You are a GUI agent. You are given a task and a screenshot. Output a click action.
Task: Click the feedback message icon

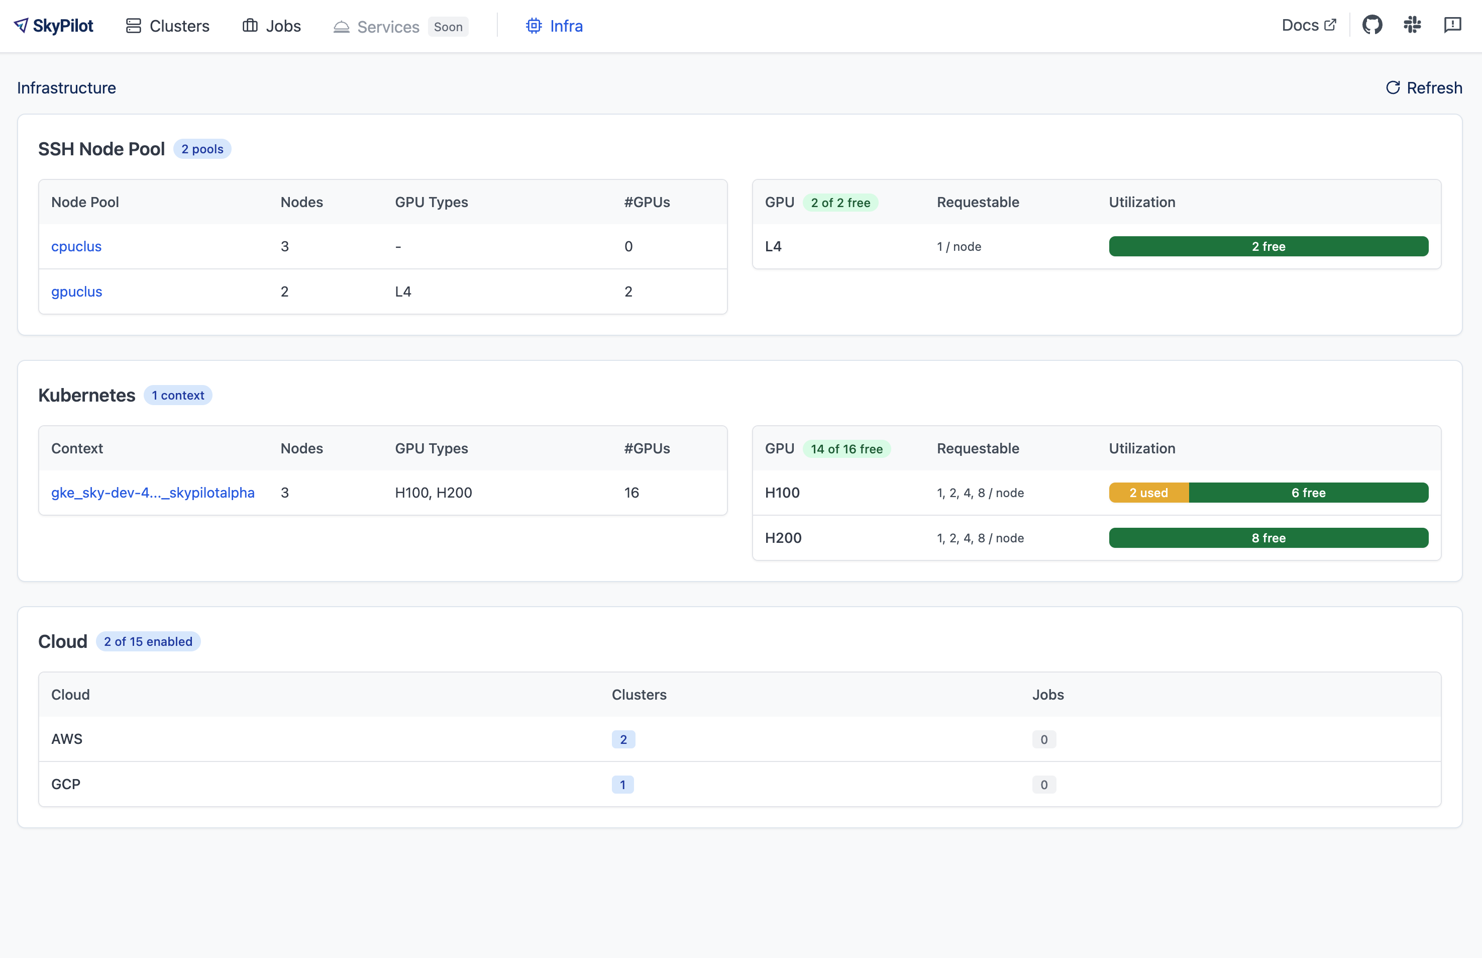click(1452, 25)
